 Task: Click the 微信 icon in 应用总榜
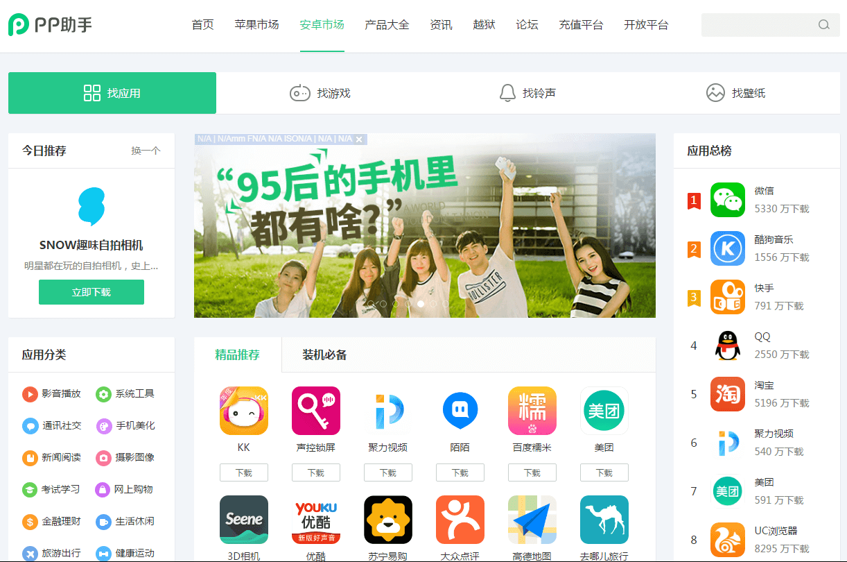coord(728,200)
